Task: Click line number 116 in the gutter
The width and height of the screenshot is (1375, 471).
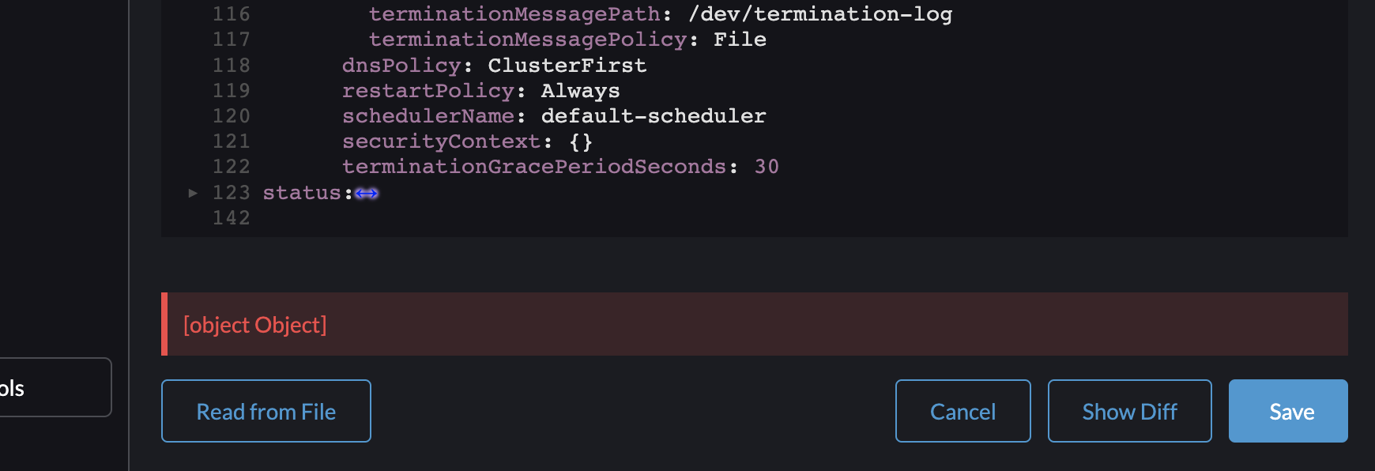Action: point(232,13)
